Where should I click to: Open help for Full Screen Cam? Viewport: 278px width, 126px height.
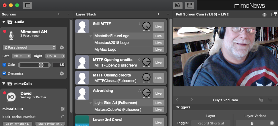pyautogui.click(x=264, y=15)
